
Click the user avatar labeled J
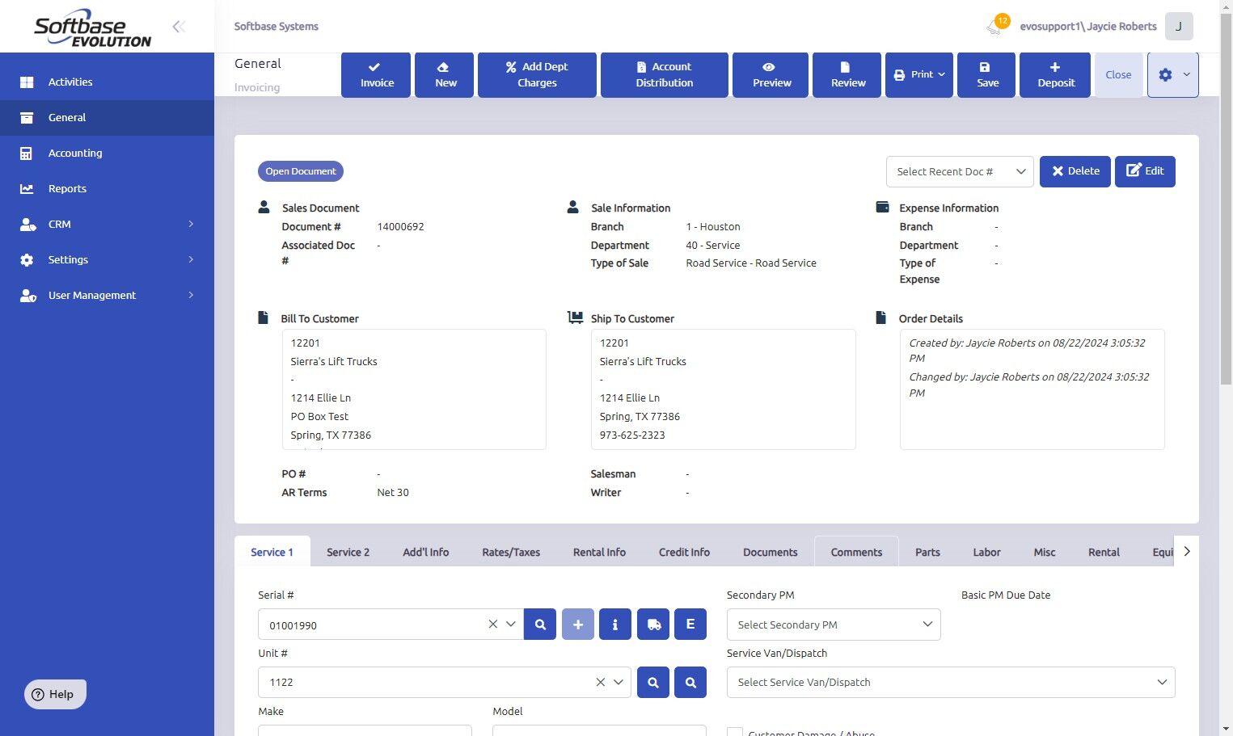pyautogui.click(x=1179, y=27)
